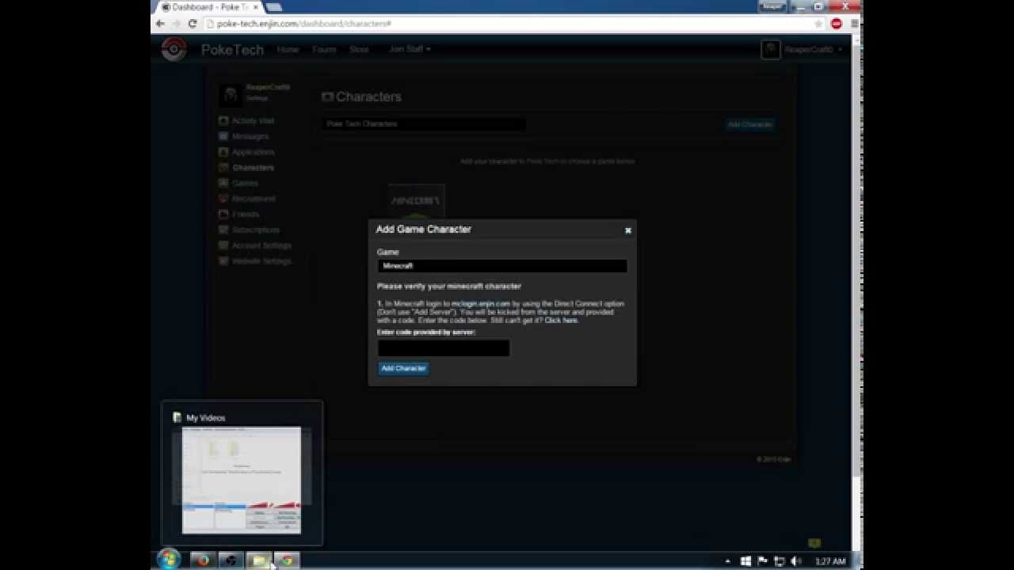
Task: Open the Game dropdown showing Minecraft
Action: coord(502,266)
